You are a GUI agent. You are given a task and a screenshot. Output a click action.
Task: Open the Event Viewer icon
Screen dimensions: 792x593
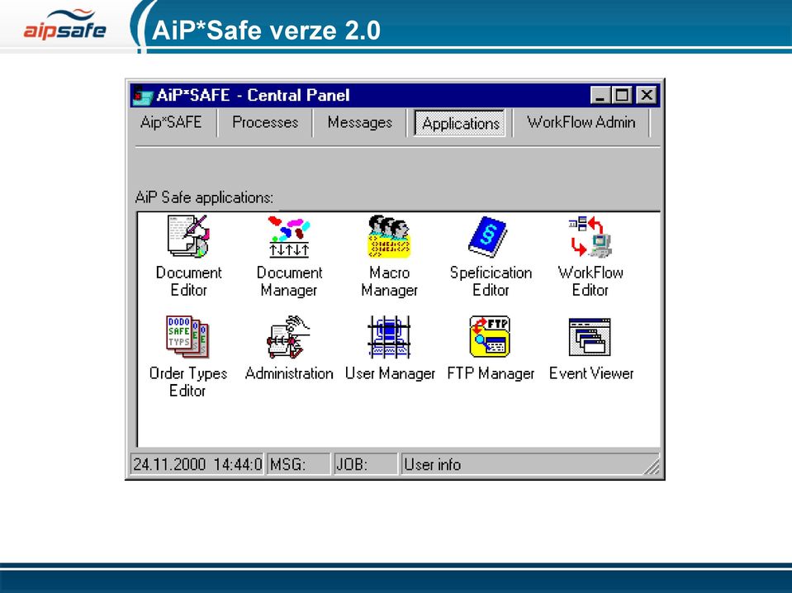(590, 337)
